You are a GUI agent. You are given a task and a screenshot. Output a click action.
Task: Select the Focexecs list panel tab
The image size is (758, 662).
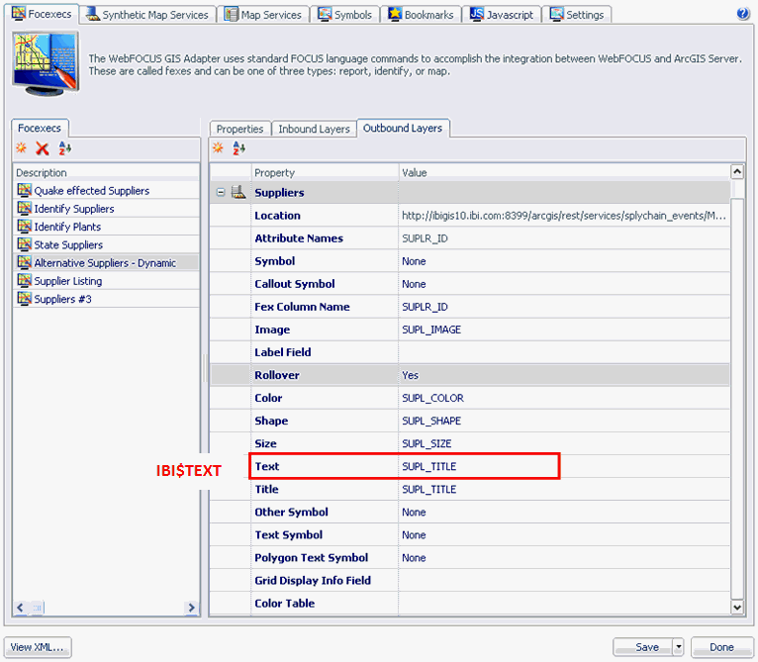point(40,128)
